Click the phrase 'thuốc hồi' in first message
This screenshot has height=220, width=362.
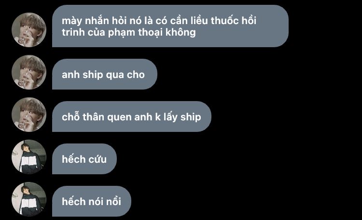click(234, 21)
